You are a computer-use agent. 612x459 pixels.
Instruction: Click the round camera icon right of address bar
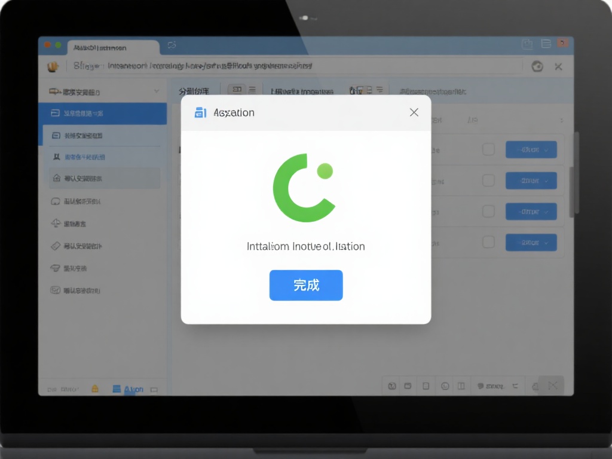pos(537,66)
